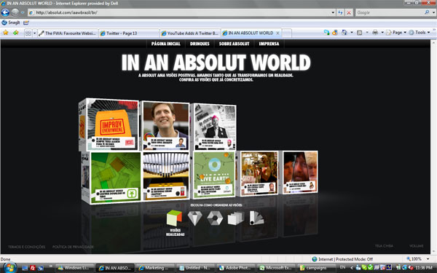Screen dimensions: 437x273
Task: Click the browser Back button
Action: point(5,12)
